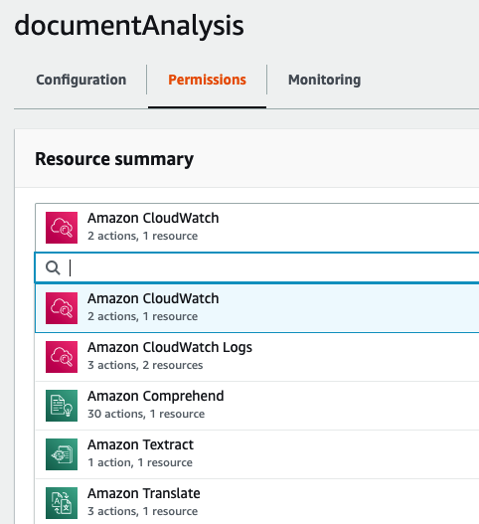Choose the highlighted Amazon CloudWatch list option
Screen dimensions: 479x524
[x=256, y=308]
